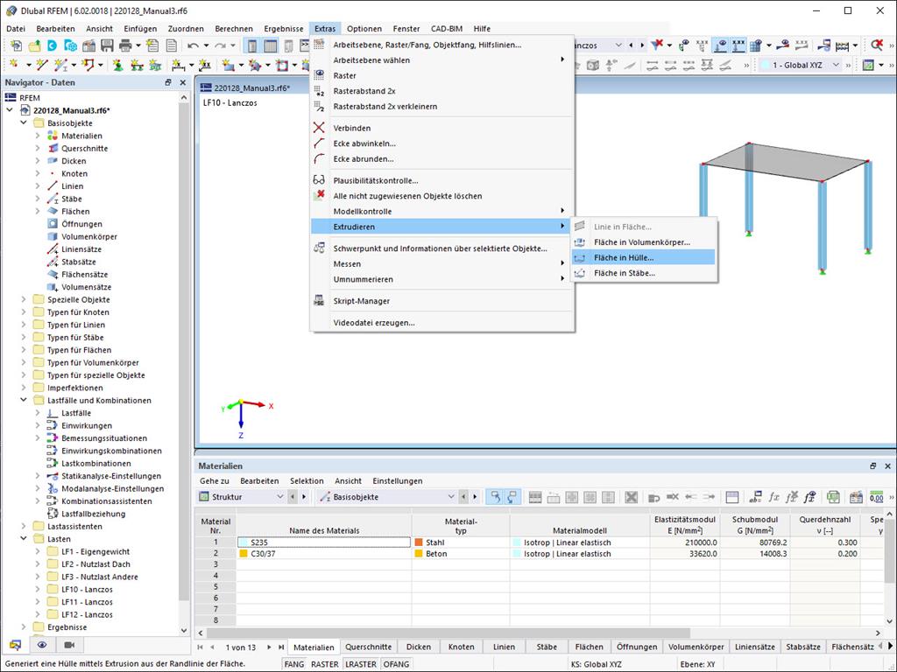Image resolution: width=897 pixels, height=672 pixels.
Task: Open the Optionen menu
Action: [364, 29]
